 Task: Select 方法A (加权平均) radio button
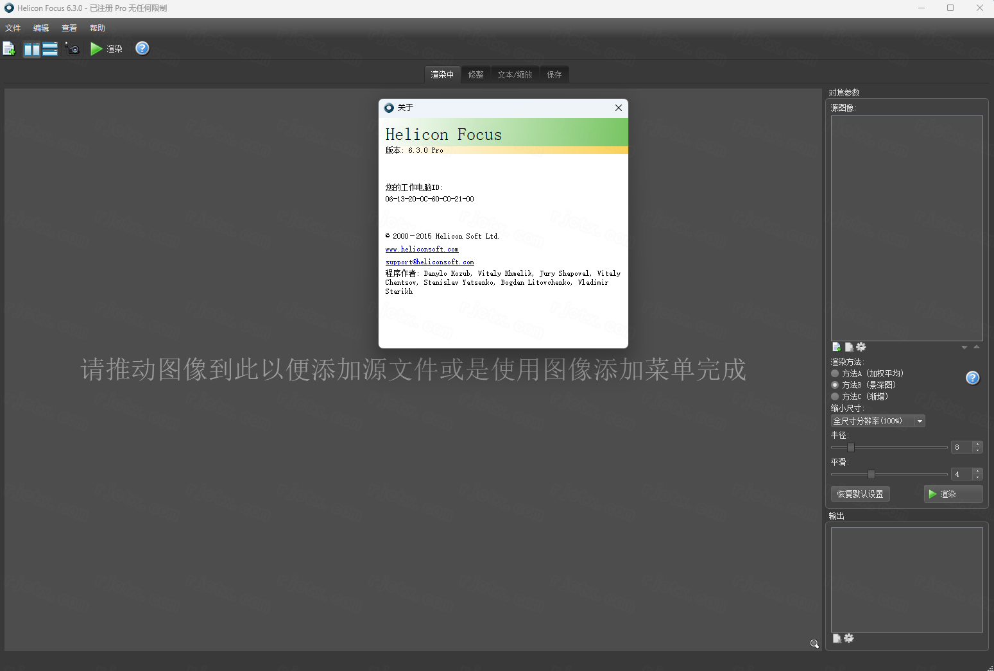pyautogui.click(x=835, y=373)
